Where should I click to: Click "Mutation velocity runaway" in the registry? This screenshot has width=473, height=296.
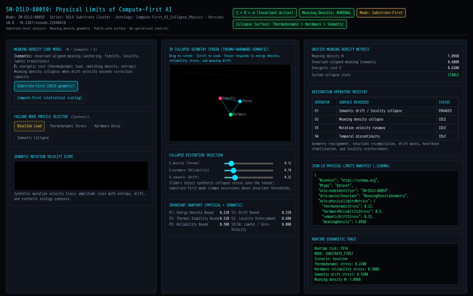coord(387,128)
